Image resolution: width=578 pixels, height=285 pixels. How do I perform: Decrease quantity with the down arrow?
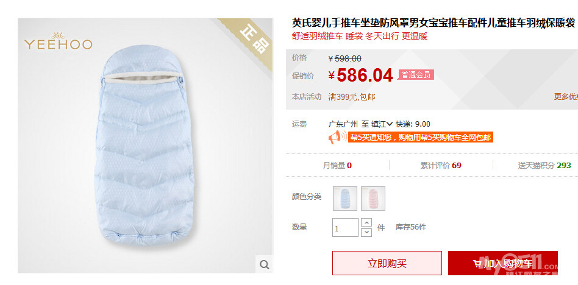point(366,233)
